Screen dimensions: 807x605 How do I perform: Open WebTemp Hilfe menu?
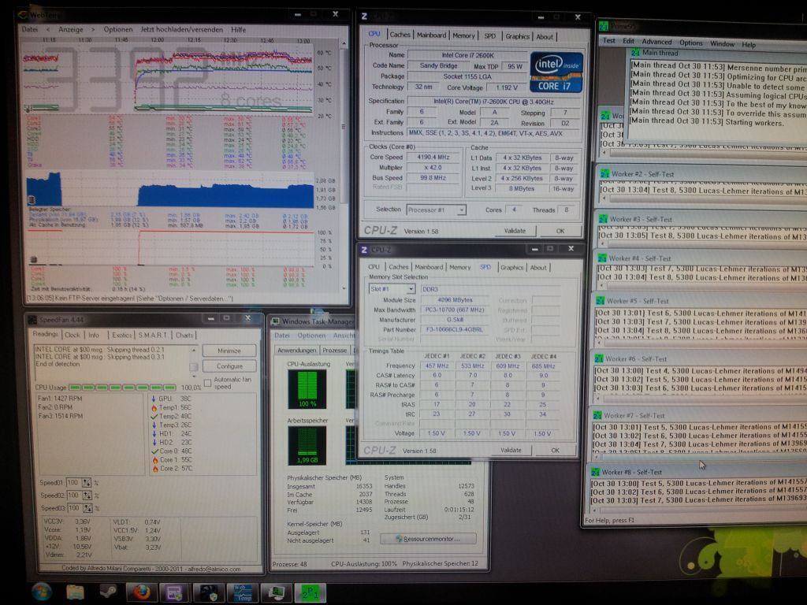pyautogui.click(x=238, y=29)
